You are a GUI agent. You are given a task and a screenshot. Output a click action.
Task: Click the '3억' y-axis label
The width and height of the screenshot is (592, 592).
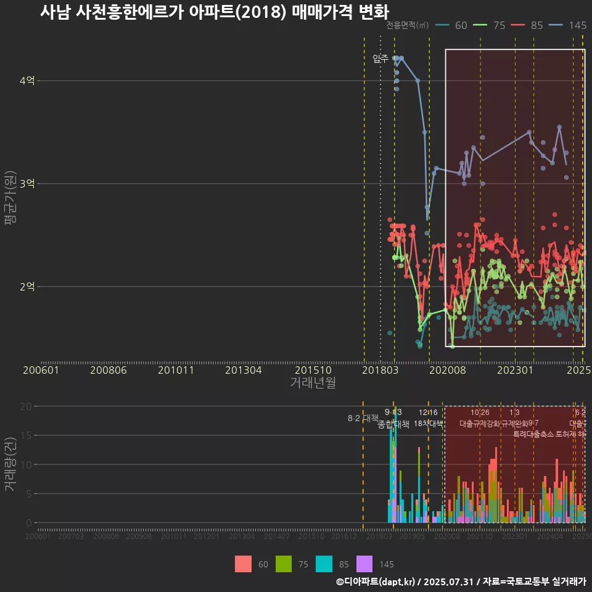pyautogui.click(x=27, y=184)
